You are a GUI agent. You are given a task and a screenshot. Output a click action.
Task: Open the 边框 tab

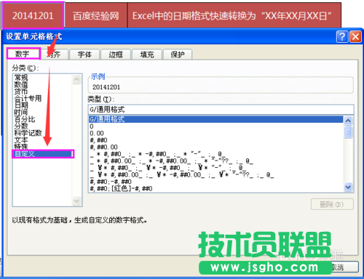pos(116,54)
